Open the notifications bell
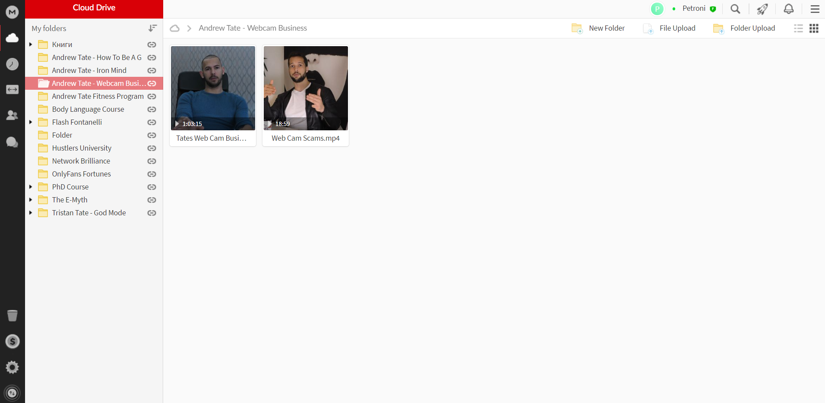This screenshot has height=403, width=825. click(789, 9)
